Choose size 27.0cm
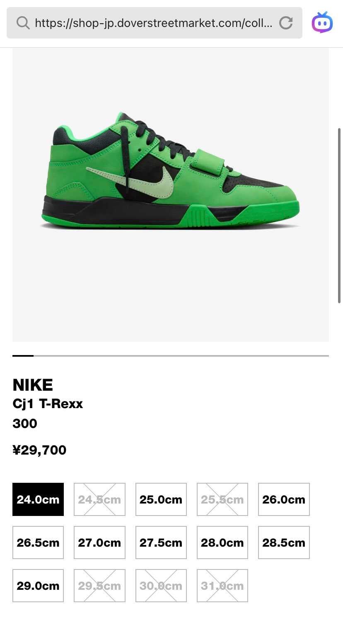 pyautogui.click(x=99, y=543)
